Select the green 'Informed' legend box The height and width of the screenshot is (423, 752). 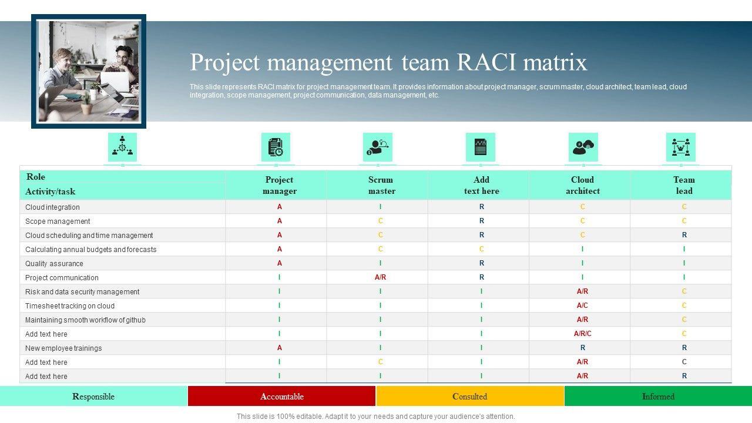(x=658, y=396)
